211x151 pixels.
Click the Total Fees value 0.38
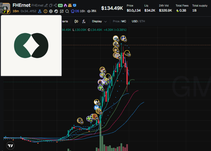pos(183,10)
